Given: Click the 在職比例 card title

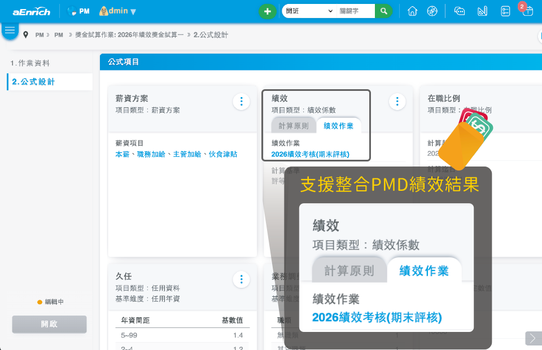Looking at the screenshot, I should [444, 98].
